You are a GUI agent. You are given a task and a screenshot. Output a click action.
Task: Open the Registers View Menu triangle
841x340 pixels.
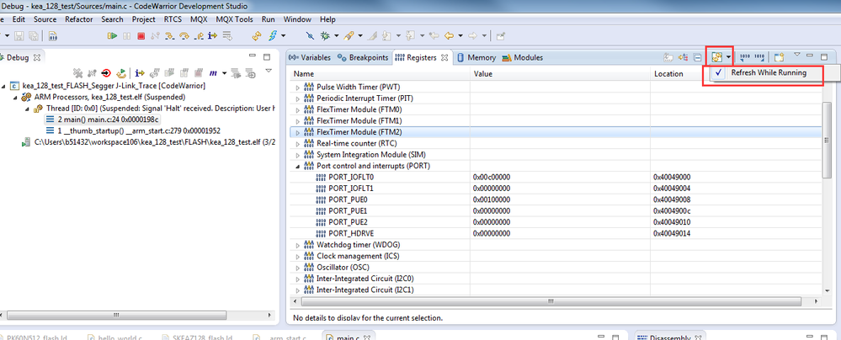(x=797, y=54)
